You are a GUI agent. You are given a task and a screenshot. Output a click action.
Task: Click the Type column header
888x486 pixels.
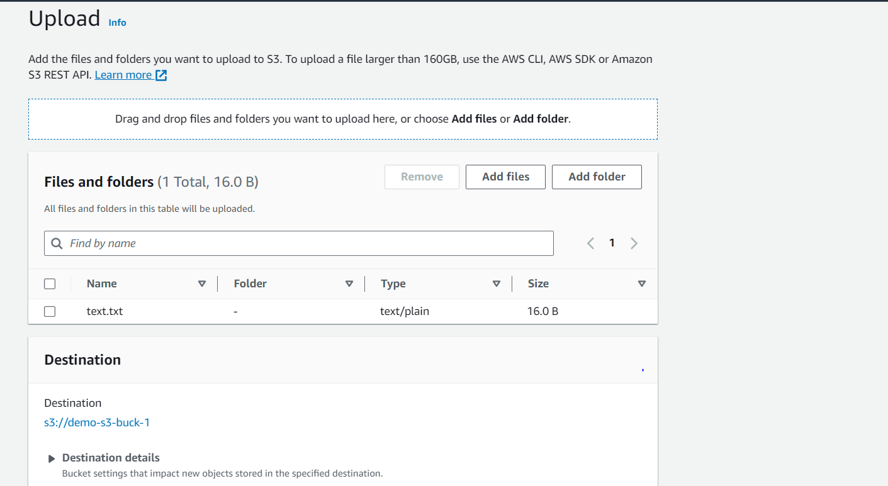393,284
